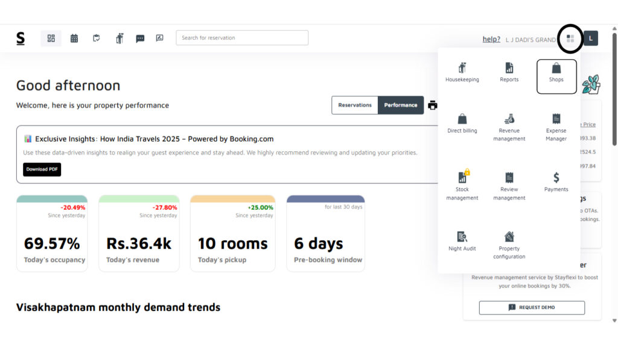
Task: Open Reports from the apps menu
Action: pos(509,72)
